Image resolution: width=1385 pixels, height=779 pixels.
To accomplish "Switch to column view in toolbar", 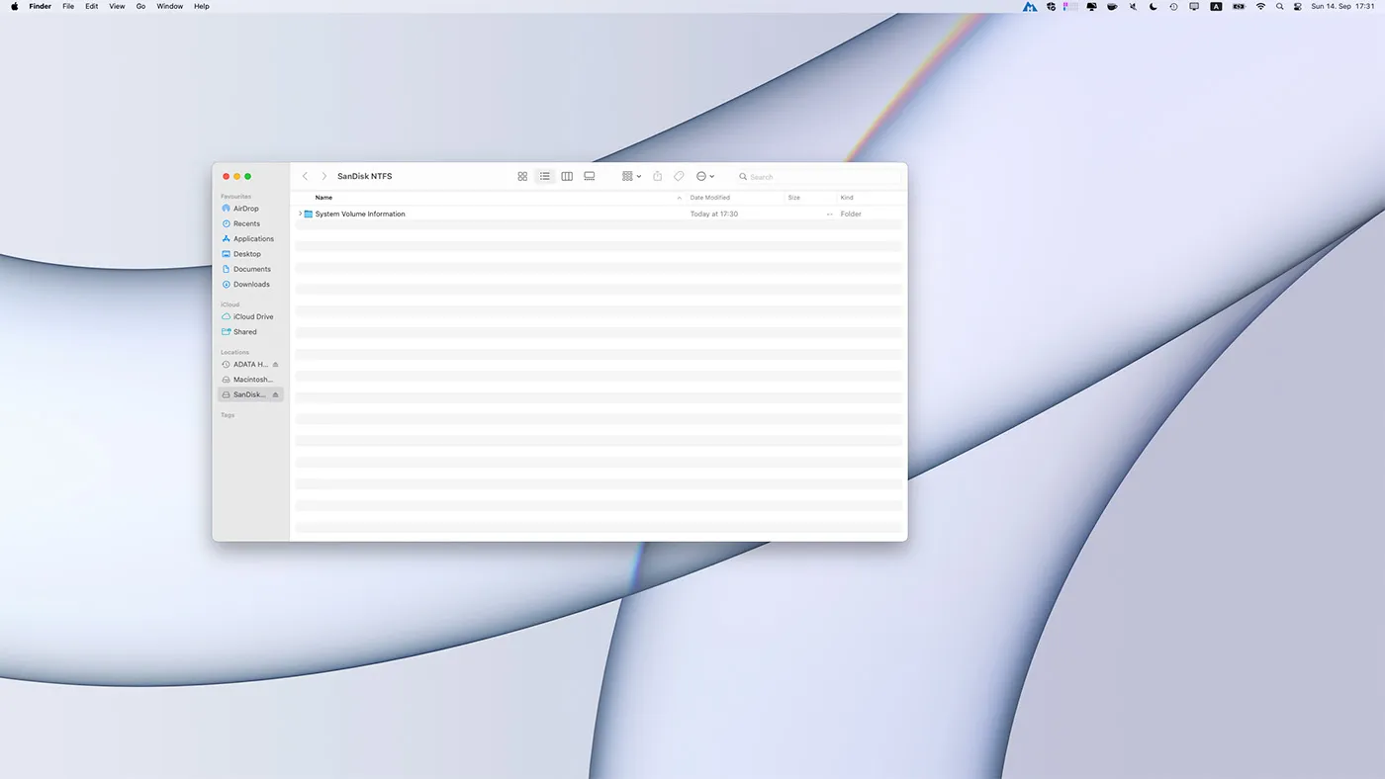I will (567, 176).
